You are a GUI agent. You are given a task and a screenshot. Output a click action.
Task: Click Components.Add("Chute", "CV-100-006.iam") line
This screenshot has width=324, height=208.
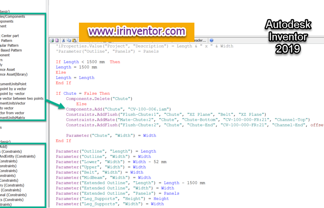tap(118, 109)
